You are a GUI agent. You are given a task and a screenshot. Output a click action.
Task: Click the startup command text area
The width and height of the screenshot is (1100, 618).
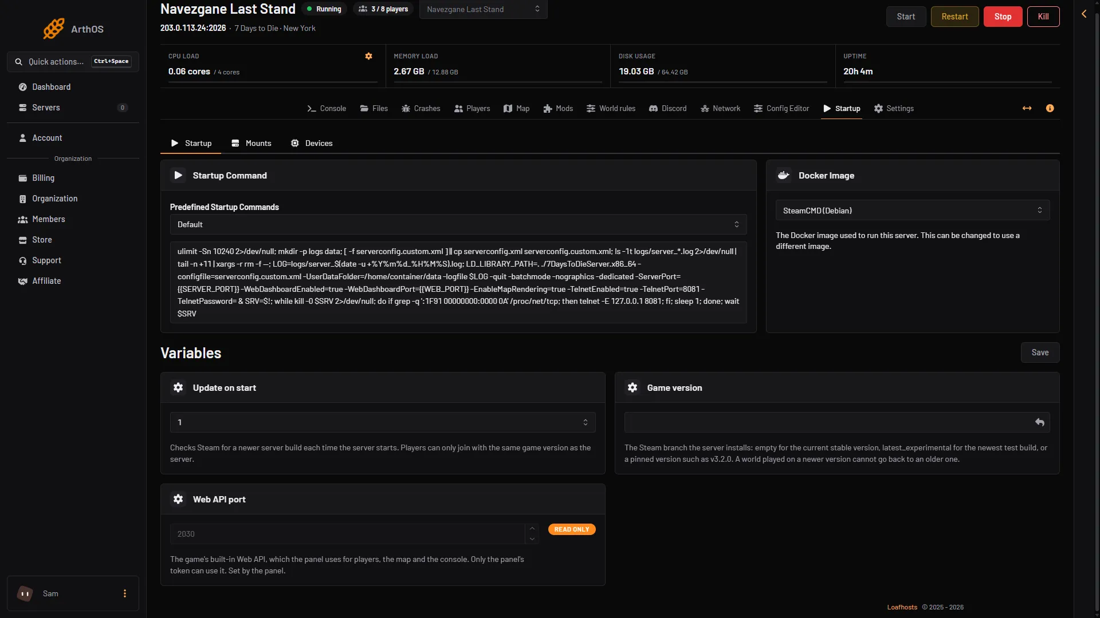(458, 282)
